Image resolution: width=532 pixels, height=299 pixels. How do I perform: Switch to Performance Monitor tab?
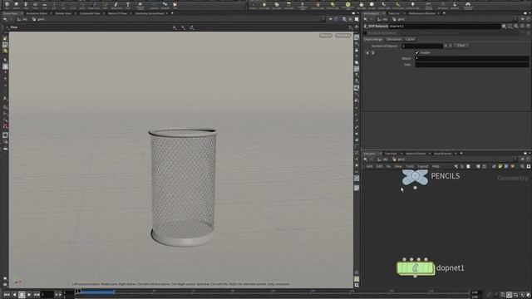coord(421,13)
